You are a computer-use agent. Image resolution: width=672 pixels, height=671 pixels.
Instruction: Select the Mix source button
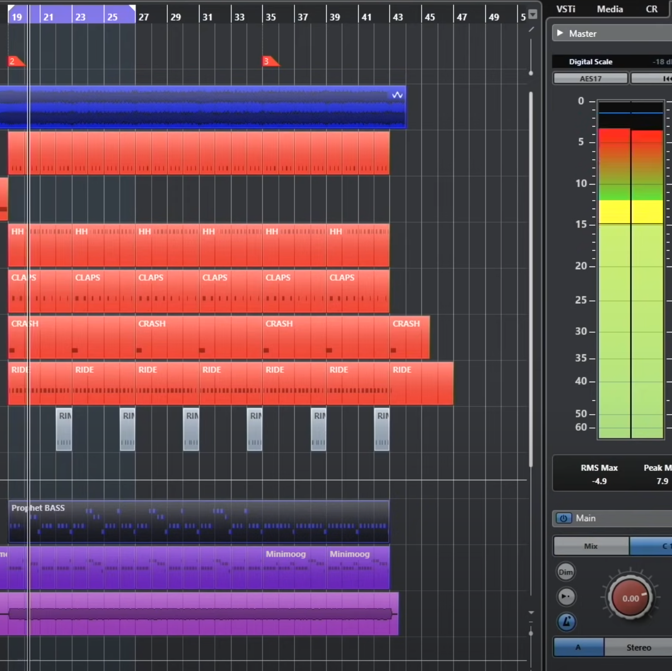point(591,546)
